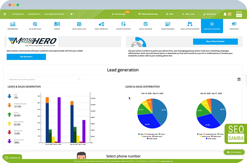Toggle Unattended calls legend, left pie
247x163 pixels.
coord(151,134)
